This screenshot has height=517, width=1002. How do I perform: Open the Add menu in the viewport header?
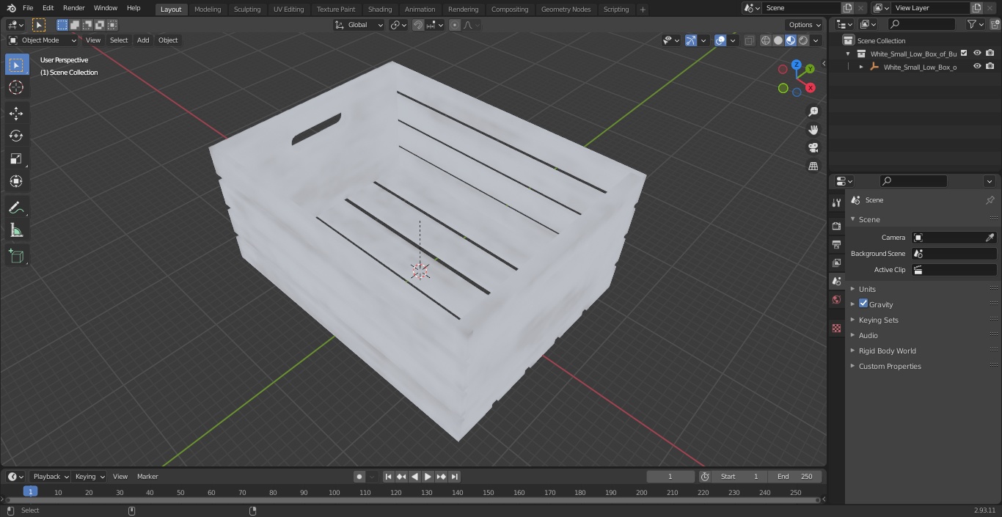tap(143, 40)
